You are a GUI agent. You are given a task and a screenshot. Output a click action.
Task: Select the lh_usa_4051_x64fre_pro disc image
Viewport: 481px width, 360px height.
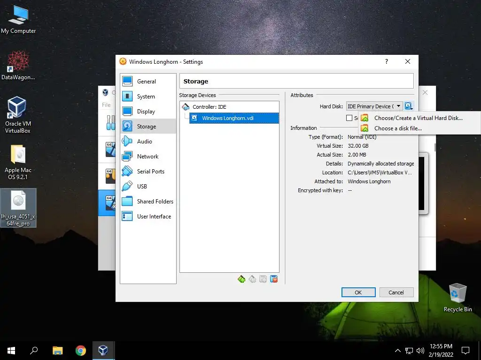[18, 208]
